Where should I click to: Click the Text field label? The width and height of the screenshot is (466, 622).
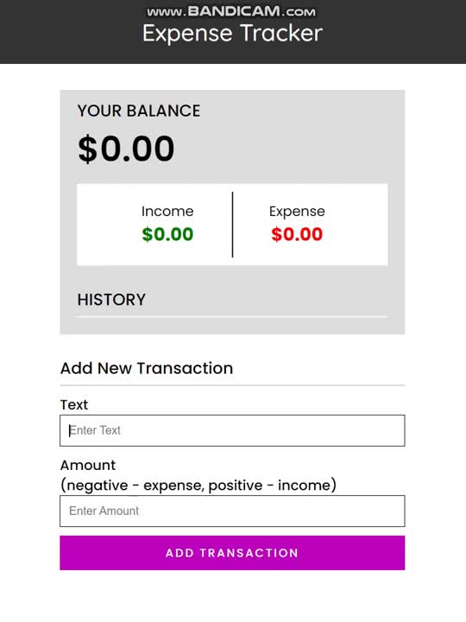coord(74,404)
